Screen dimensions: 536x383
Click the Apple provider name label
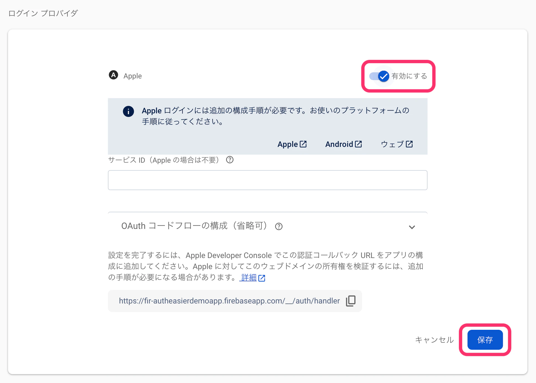[133, 76]
